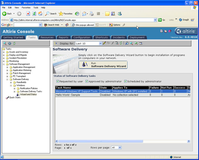Image resolution: width=199 pixels, height=160 pixels.
Task: Click the lightning run icon
Action: click(x=113, y=43)
